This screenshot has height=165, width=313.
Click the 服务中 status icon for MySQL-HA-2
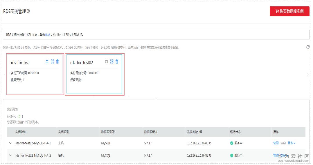[x=232, y=155]
